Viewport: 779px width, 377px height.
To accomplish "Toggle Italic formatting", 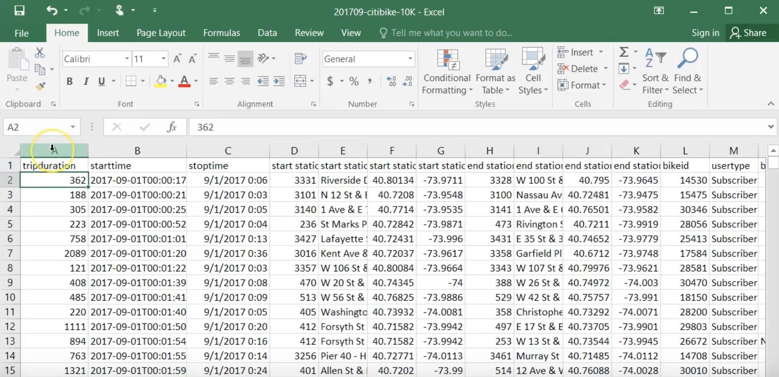I will point(86,81).
